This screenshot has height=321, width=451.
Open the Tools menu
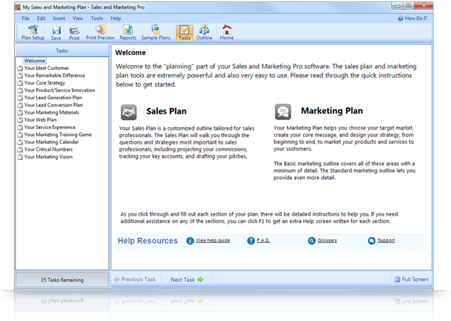click(97, 18)
